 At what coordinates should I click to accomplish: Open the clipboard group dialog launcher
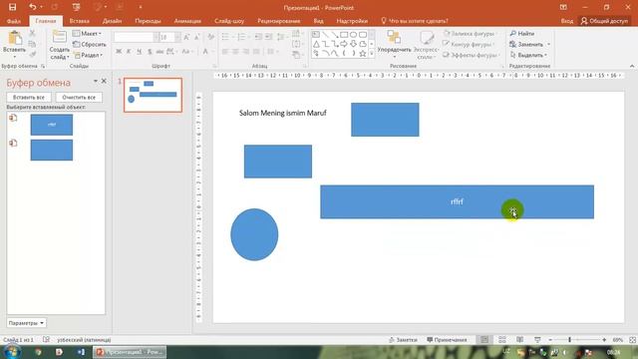pyautogui.click(x=43, y=66)
